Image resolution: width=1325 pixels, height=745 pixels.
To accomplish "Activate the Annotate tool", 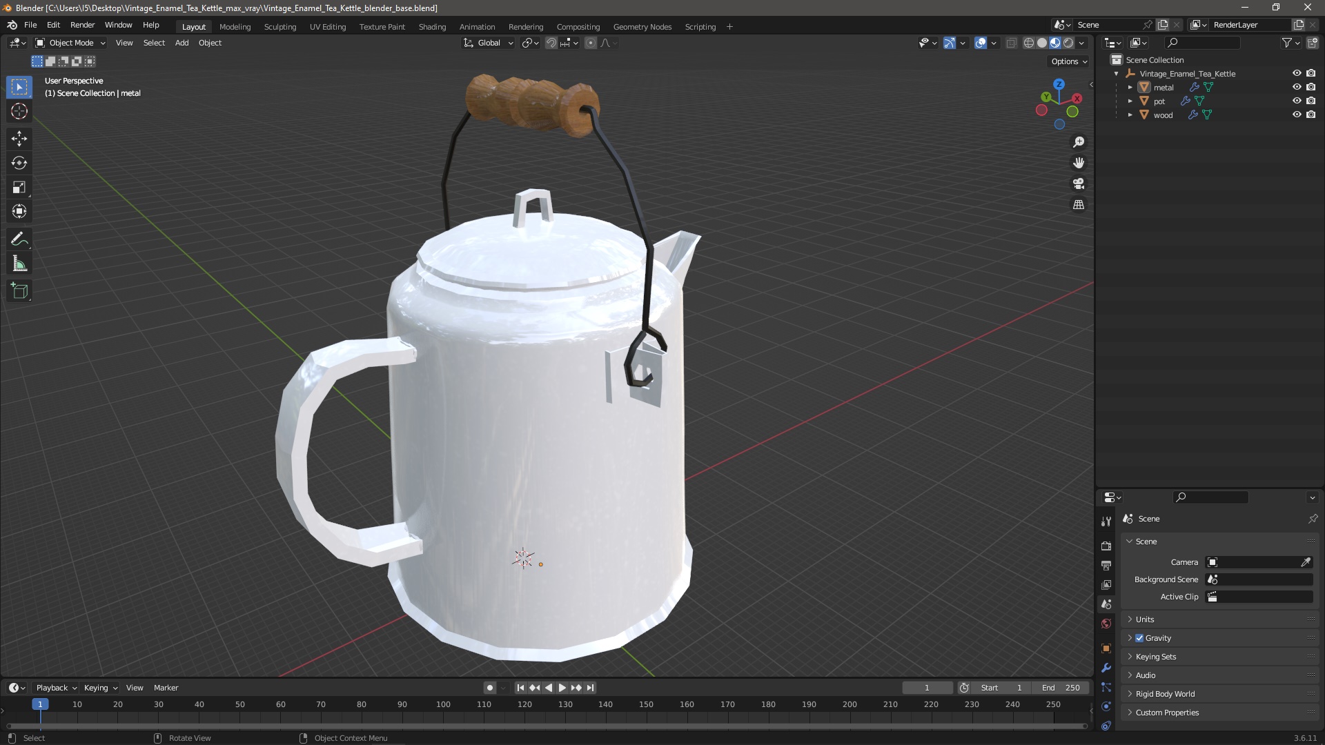I will [19, 239].
